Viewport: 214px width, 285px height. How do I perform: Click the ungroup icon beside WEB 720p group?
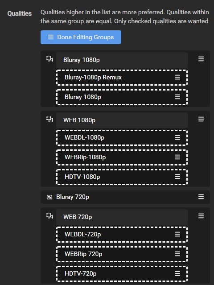coord(49,216)
